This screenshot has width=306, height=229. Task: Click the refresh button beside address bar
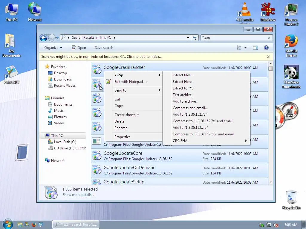point(195,38)
